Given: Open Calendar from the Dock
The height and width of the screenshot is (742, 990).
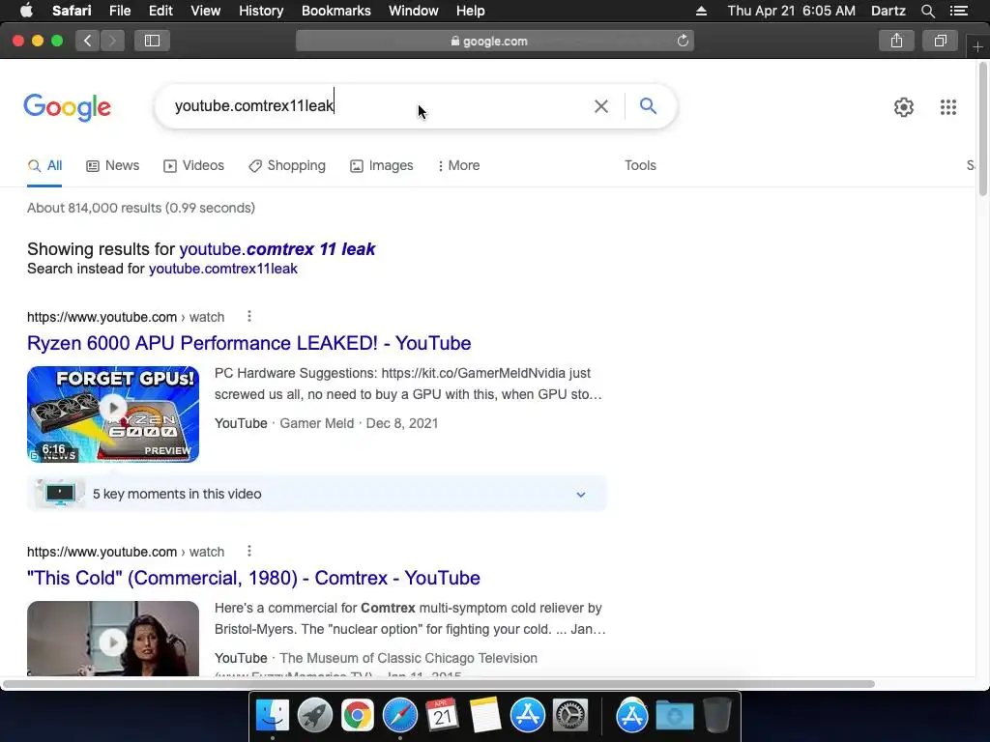Looking at the screenshot, I should 442,716.
